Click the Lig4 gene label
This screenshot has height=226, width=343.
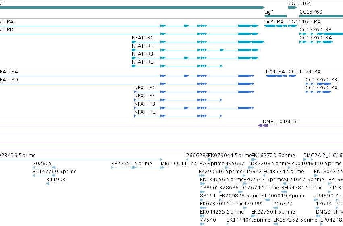269,12
